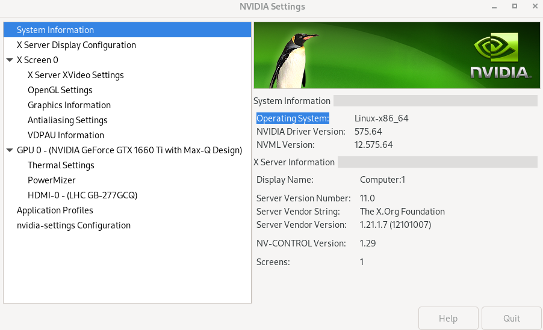Image resolution: width=543 pixels, height=330 pixels.
Task: Collapse the X Screen 0 tree node
Action: (x=10, y=60)
